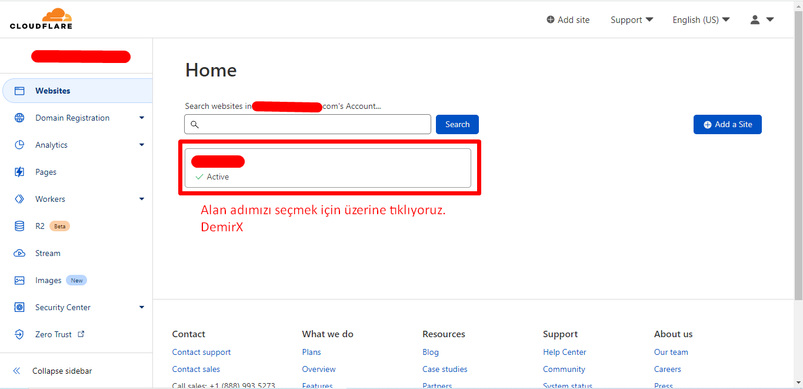This screenshot has width=803, height=389.
Task: Open the English (US) language dropdown
Action: coord(701,19)
